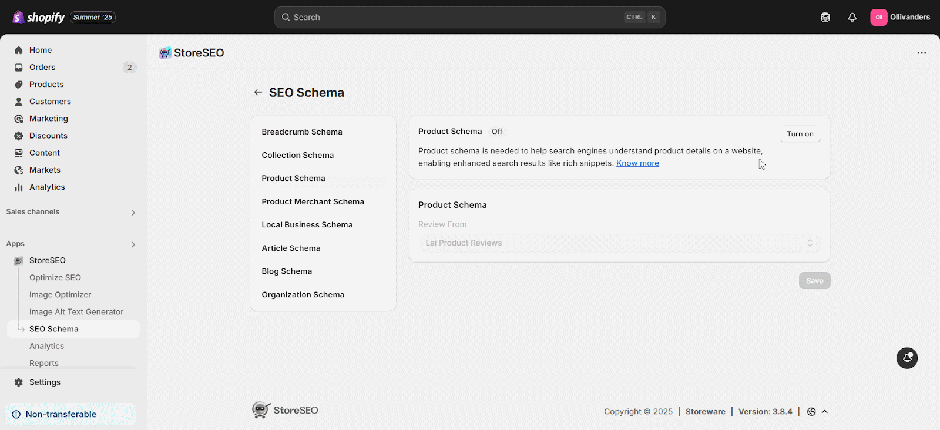
Task: Open the Review From dropdown
Action: pyautogui.click(x=619, y=243)
